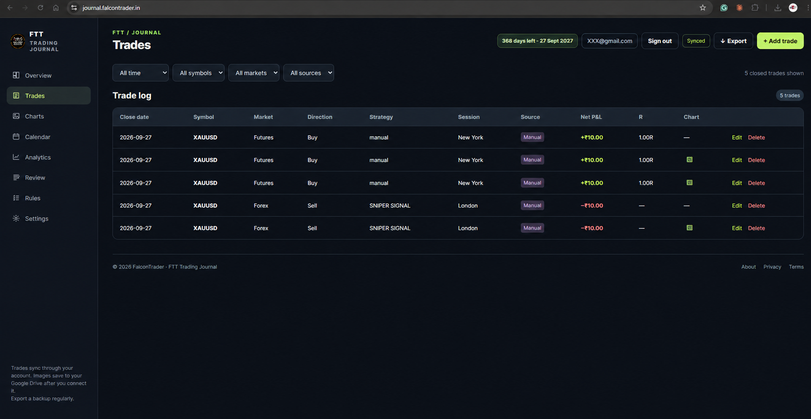Open Settings in the sidebar

(x=49, y=218)
